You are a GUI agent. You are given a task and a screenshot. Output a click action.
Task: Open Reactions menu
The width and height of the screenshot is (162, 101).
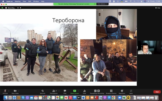[122, 92]
